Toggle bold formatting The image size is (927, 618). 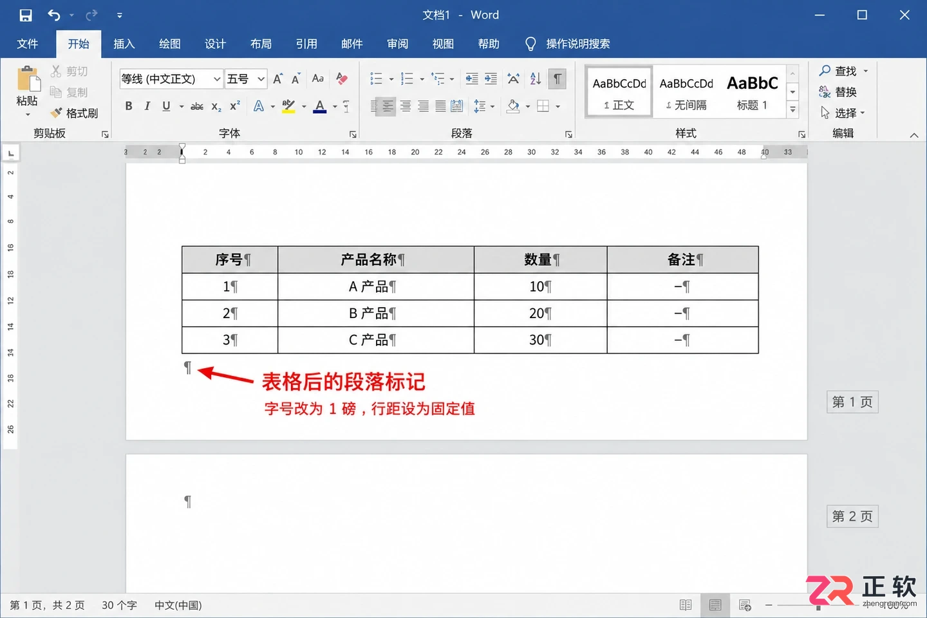129,106
